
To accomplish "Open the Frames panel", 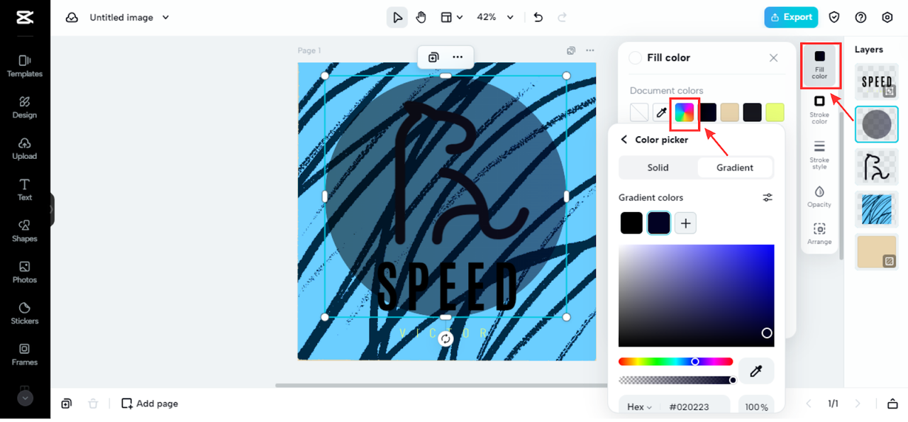I will (25, 354).
